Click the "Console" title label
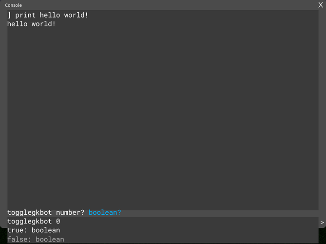The image size is (326, 244). (14, 5)
